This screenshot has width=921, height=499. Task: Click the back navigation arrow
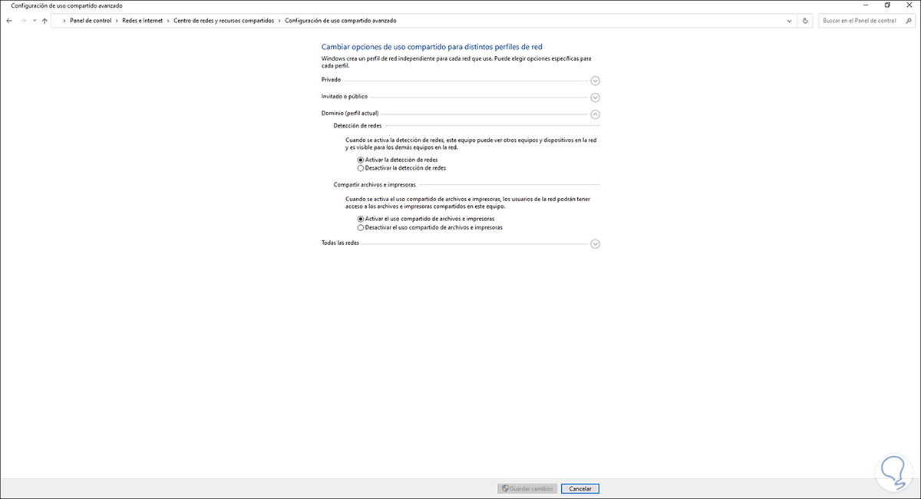point(8,21)
